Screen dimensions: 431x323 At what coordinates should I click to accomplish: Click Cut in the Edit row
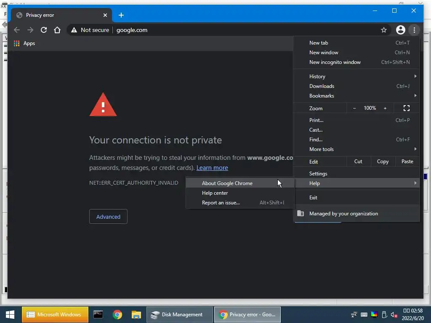[358, 161]
